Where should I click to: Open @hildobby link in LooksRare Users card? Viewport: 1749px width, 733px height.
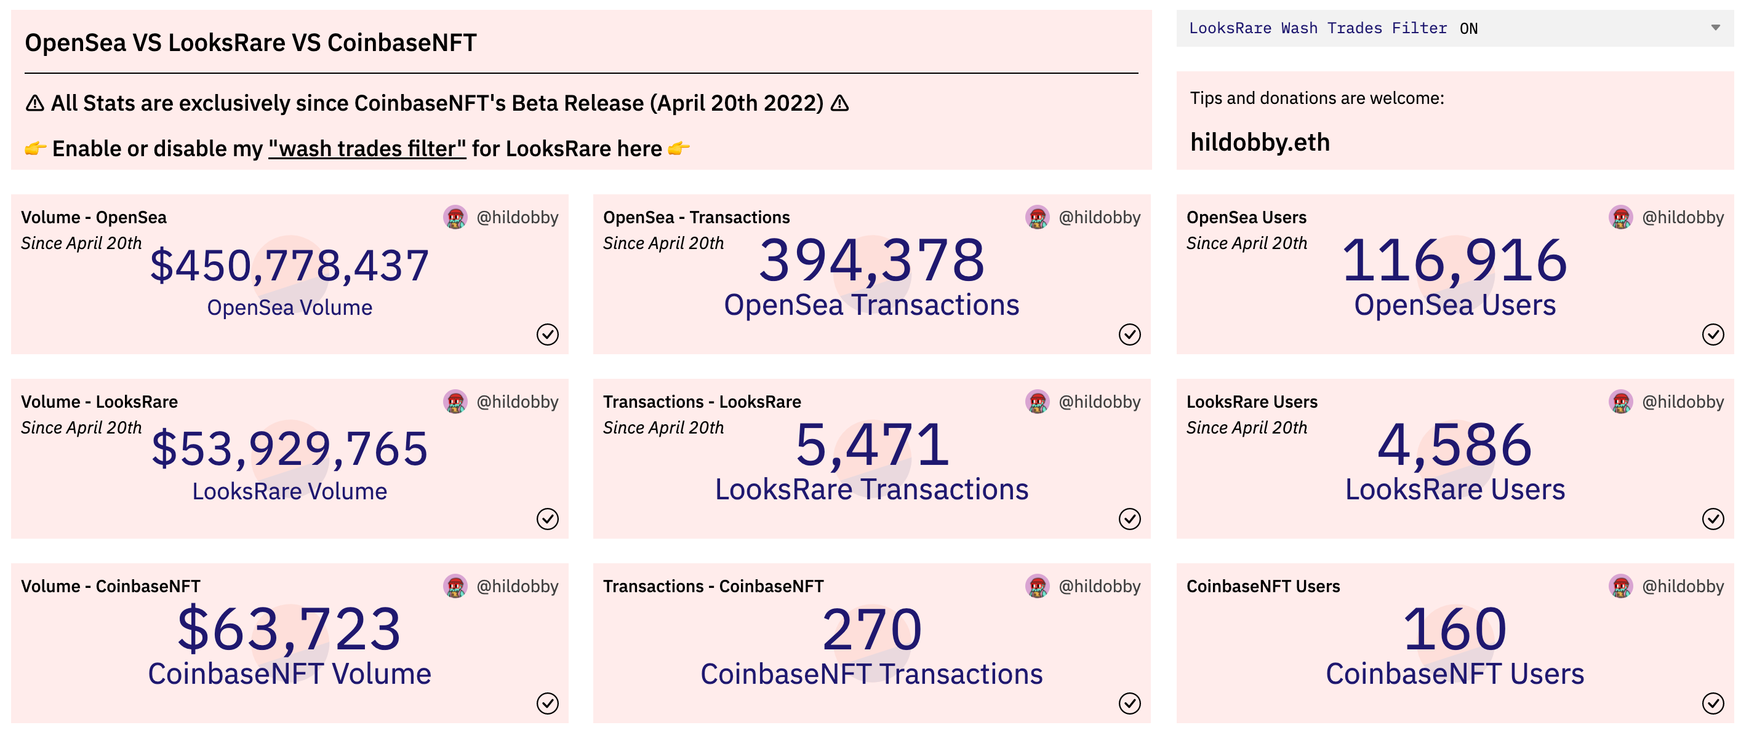(x=1683, y=402)
